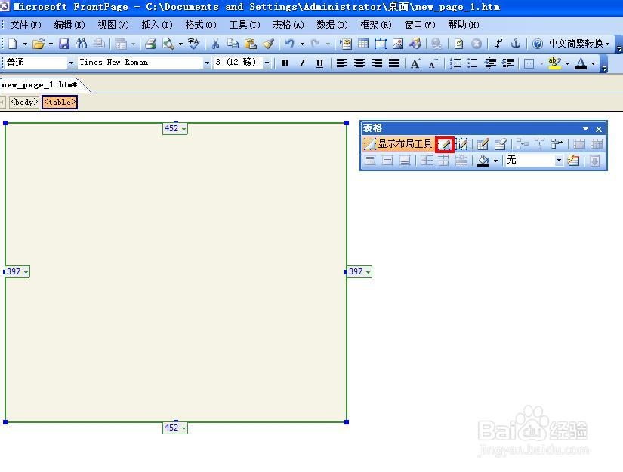Insert picture from file icon

point(398,44)
